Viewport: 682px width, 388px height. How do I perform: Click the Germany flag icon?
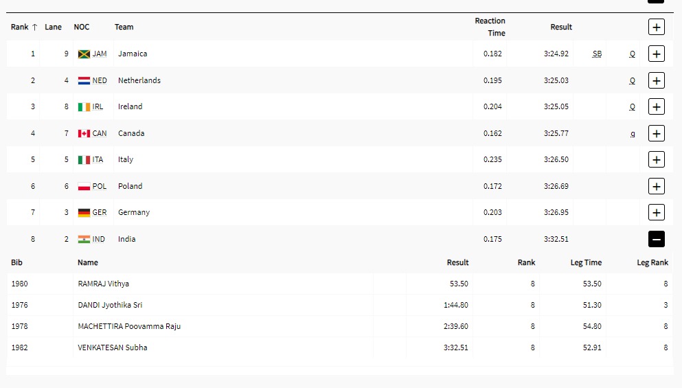[84, 212]
